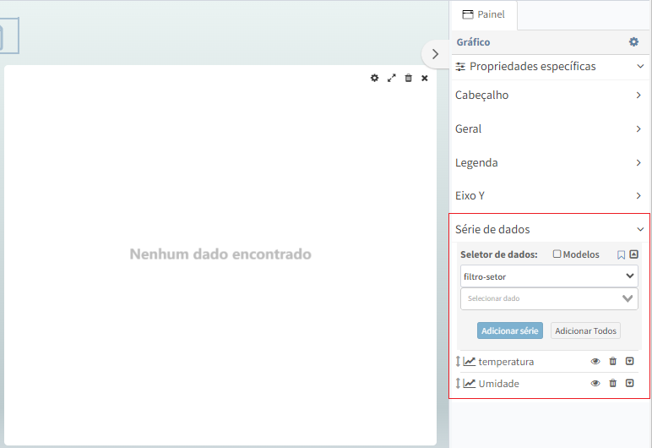Open the filtro-setor dropdown
The width and height of the screenshot is (652, 448).
coord(549,276)
